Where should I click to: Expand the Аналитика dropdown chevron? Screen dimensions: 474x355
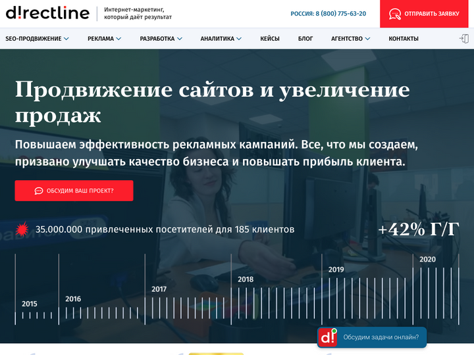(239, 39)
